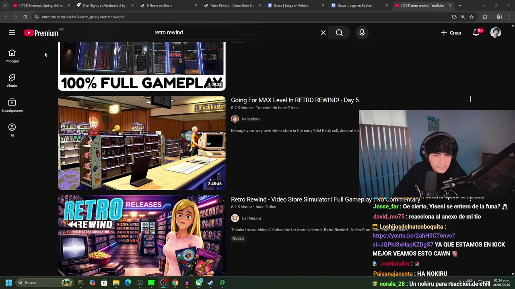Click the Nuevo badge

pos(238,238)
